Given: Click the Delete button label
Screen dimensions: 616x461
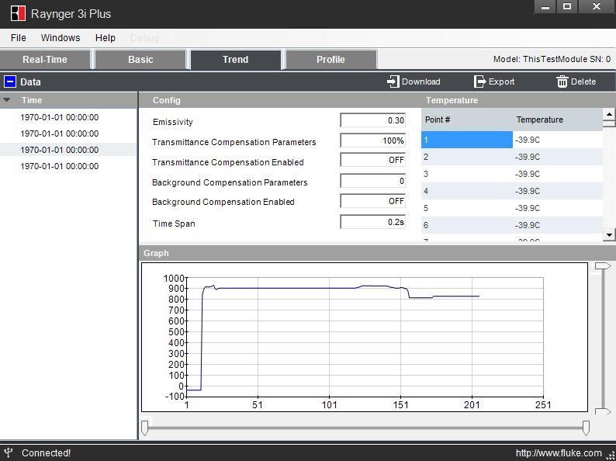Looking at the screenshot, I should 583,81.
